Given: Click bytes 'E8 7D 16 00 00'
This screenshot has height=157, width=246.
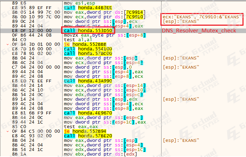Looking at the screenshot, I should point(32,49).
